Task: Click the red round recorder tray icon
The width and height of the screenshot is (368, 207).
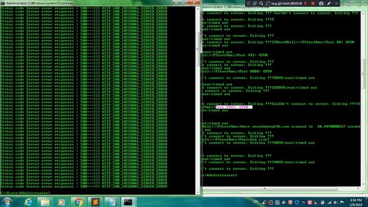Action: pos(271,202)
